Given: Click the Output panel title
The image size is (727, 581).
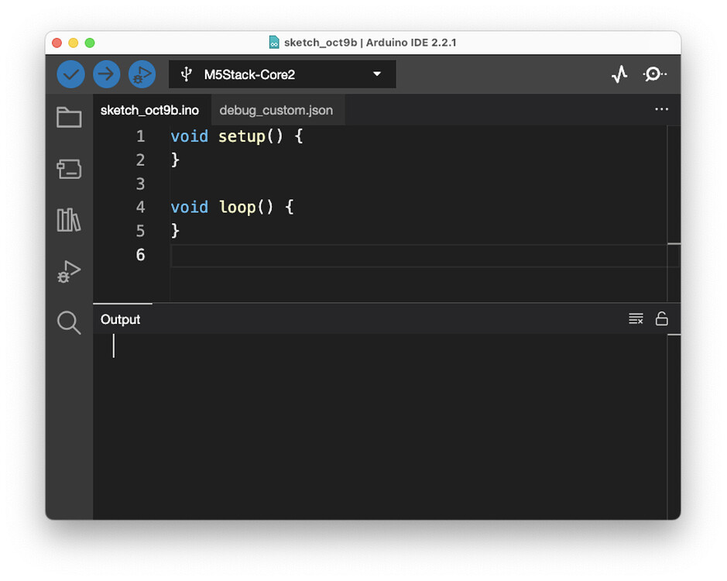Looking at the screenshot, I should [122, 318].
